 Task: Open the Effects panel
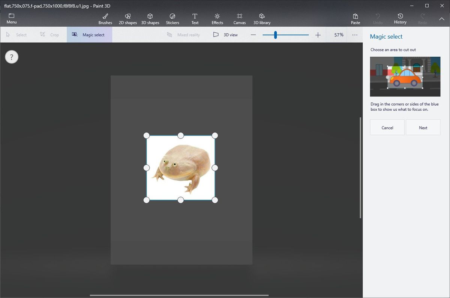(217, 18)
